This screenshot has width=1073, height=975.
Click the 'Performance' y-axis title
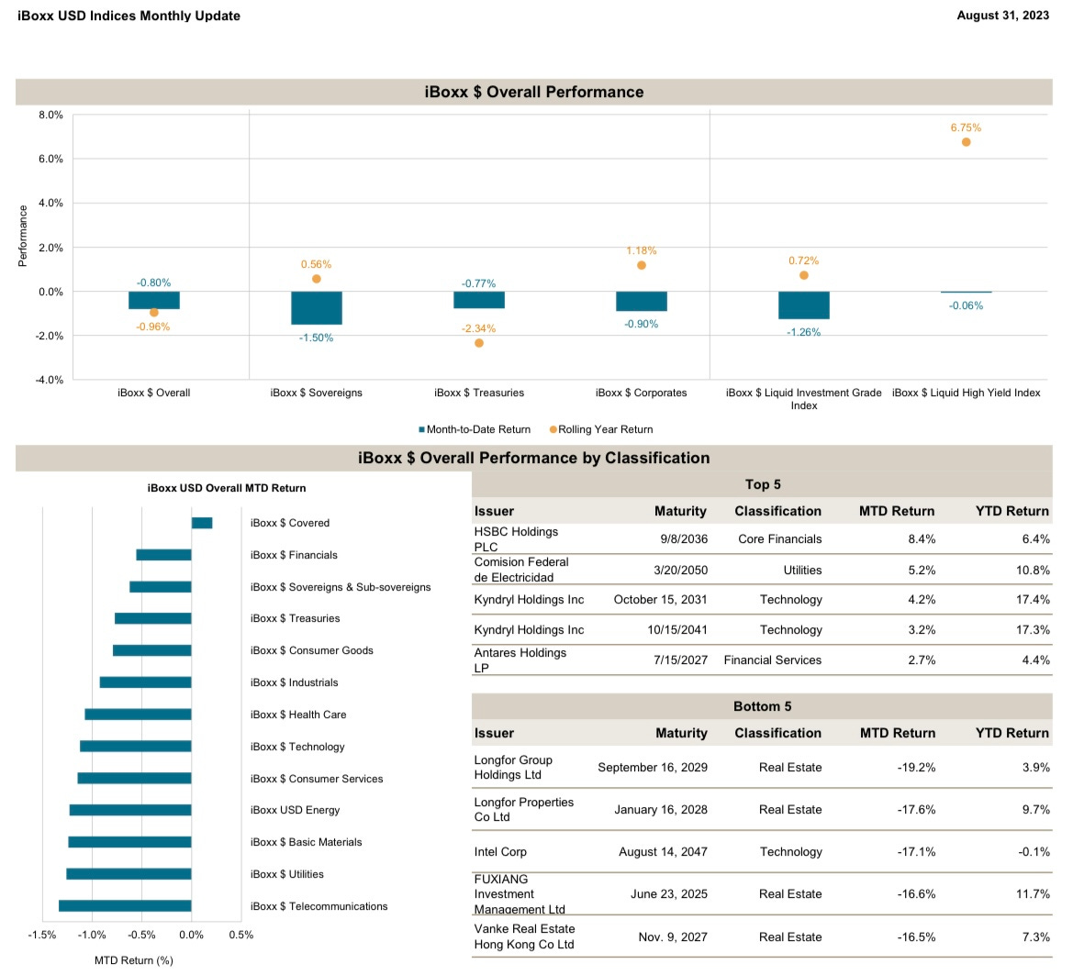(x=23, y=236)
